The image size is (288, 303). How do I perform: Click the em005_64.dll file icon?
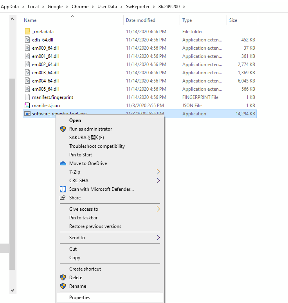coord(27,89)
